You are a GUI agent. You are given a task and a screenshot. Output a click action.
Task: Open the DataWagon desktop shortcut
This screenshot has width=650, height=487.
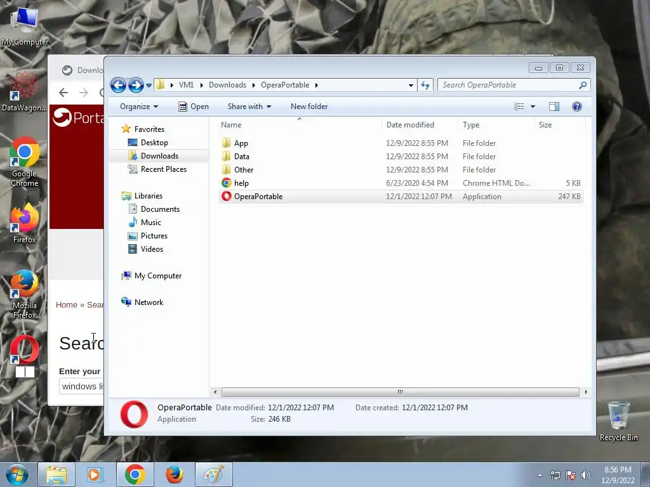pyautogui.click(x=25, y=92)
